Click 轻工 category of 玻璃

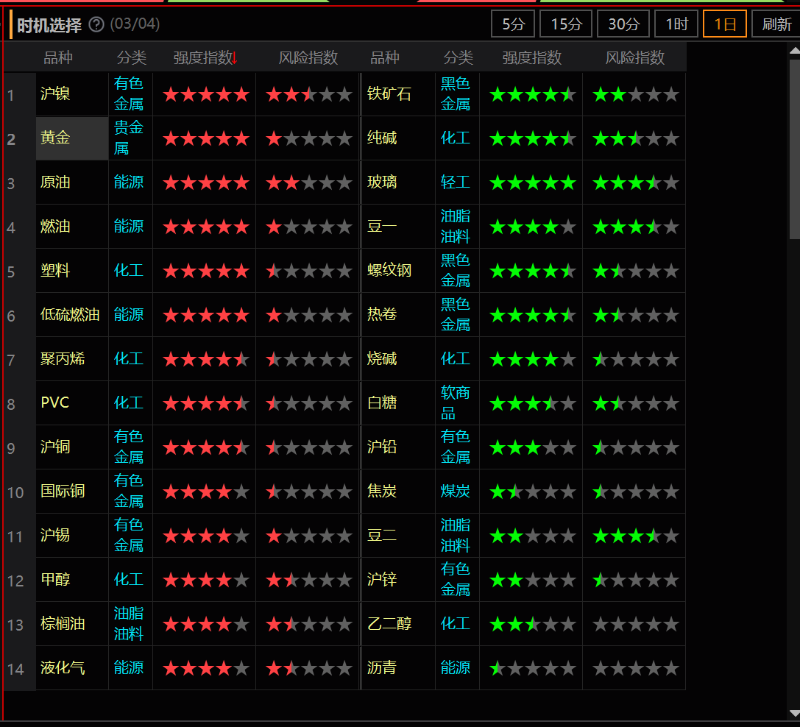point(455,182)
